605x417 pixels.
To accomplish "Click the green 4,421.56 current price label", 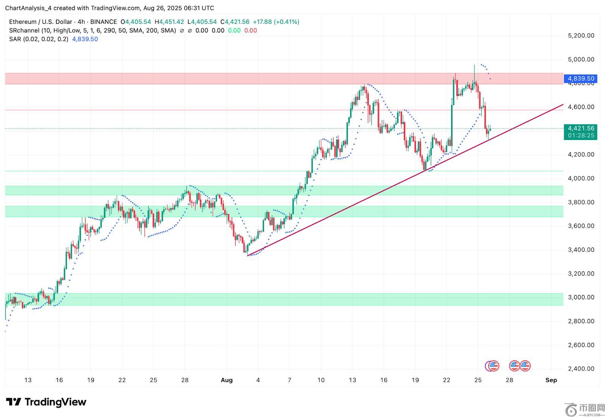I will pyautogui.click(x=580, y=129).
